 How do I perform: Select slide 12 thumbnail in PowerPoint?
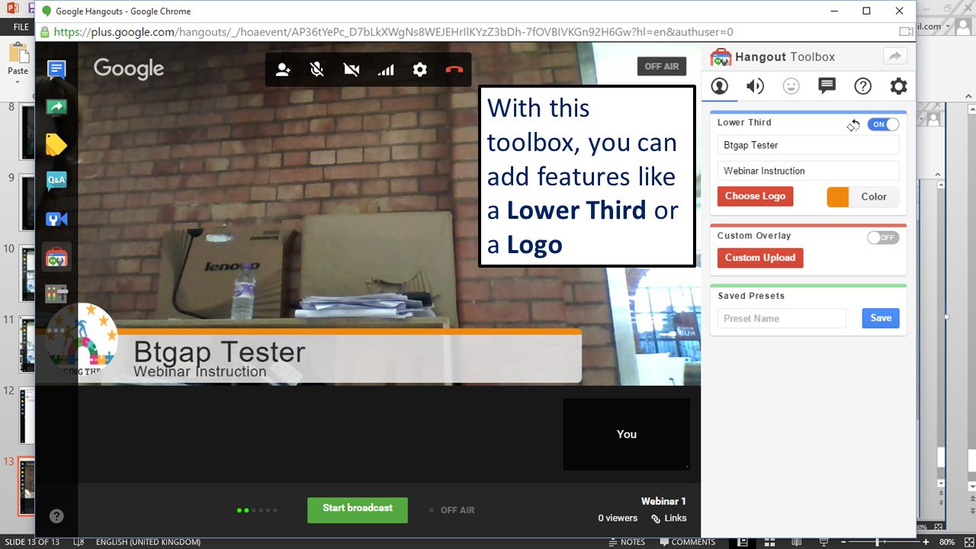click(27, 415)
